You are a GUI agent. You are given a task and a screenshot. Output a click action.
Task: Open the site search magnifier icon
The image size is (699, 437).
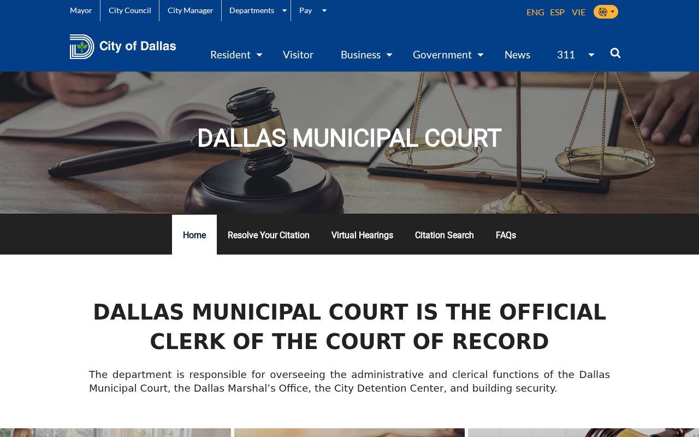tap(615, 53)
